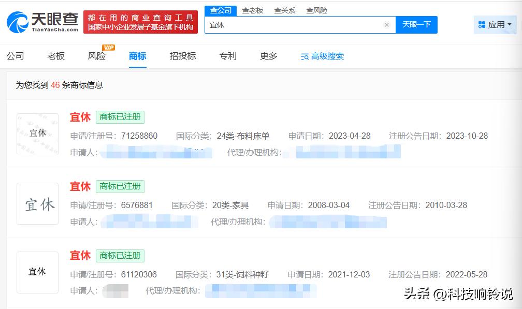Open the 宜休 trademark numbered 71258860

(80, 117)
